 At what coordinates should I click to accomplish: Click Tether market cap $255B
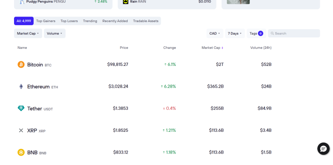[x=217, y=108]
